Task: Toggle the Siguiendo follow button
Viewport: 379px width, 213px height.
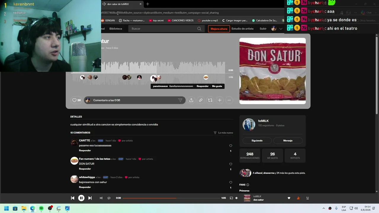Action: [257, 141]
